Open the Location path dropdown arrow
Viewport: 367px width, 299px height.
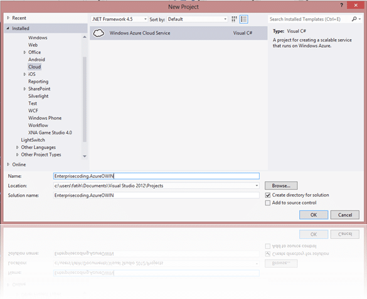click(257, 185)
